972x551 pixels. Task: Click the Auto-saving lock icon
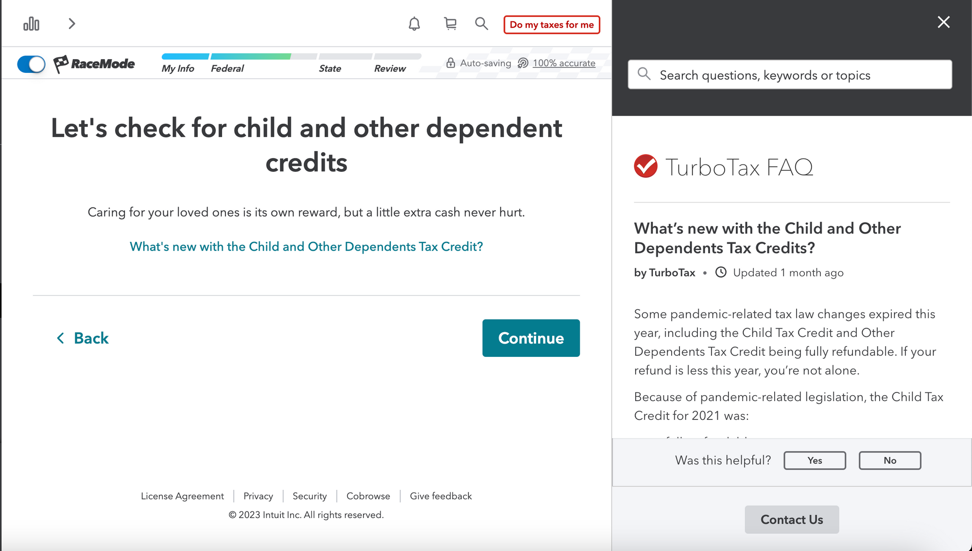tap(451, 63)
